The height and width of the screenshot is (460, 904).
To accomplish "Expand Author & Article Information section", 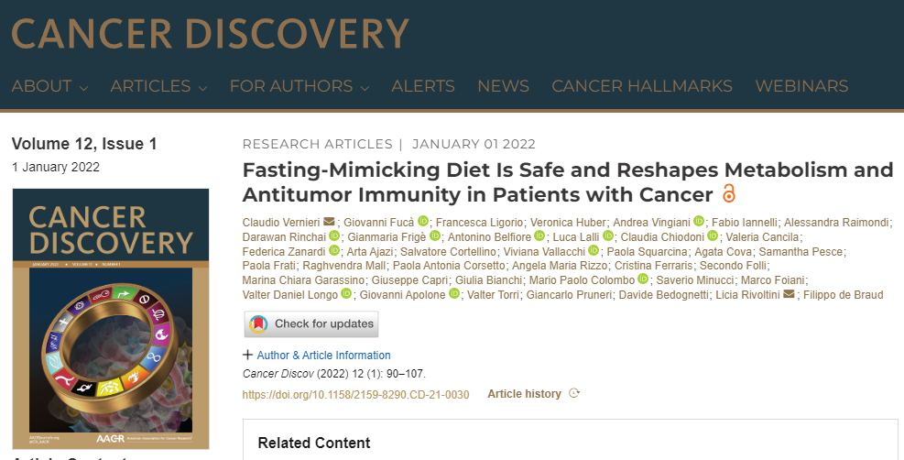I will tap(317, 356).
